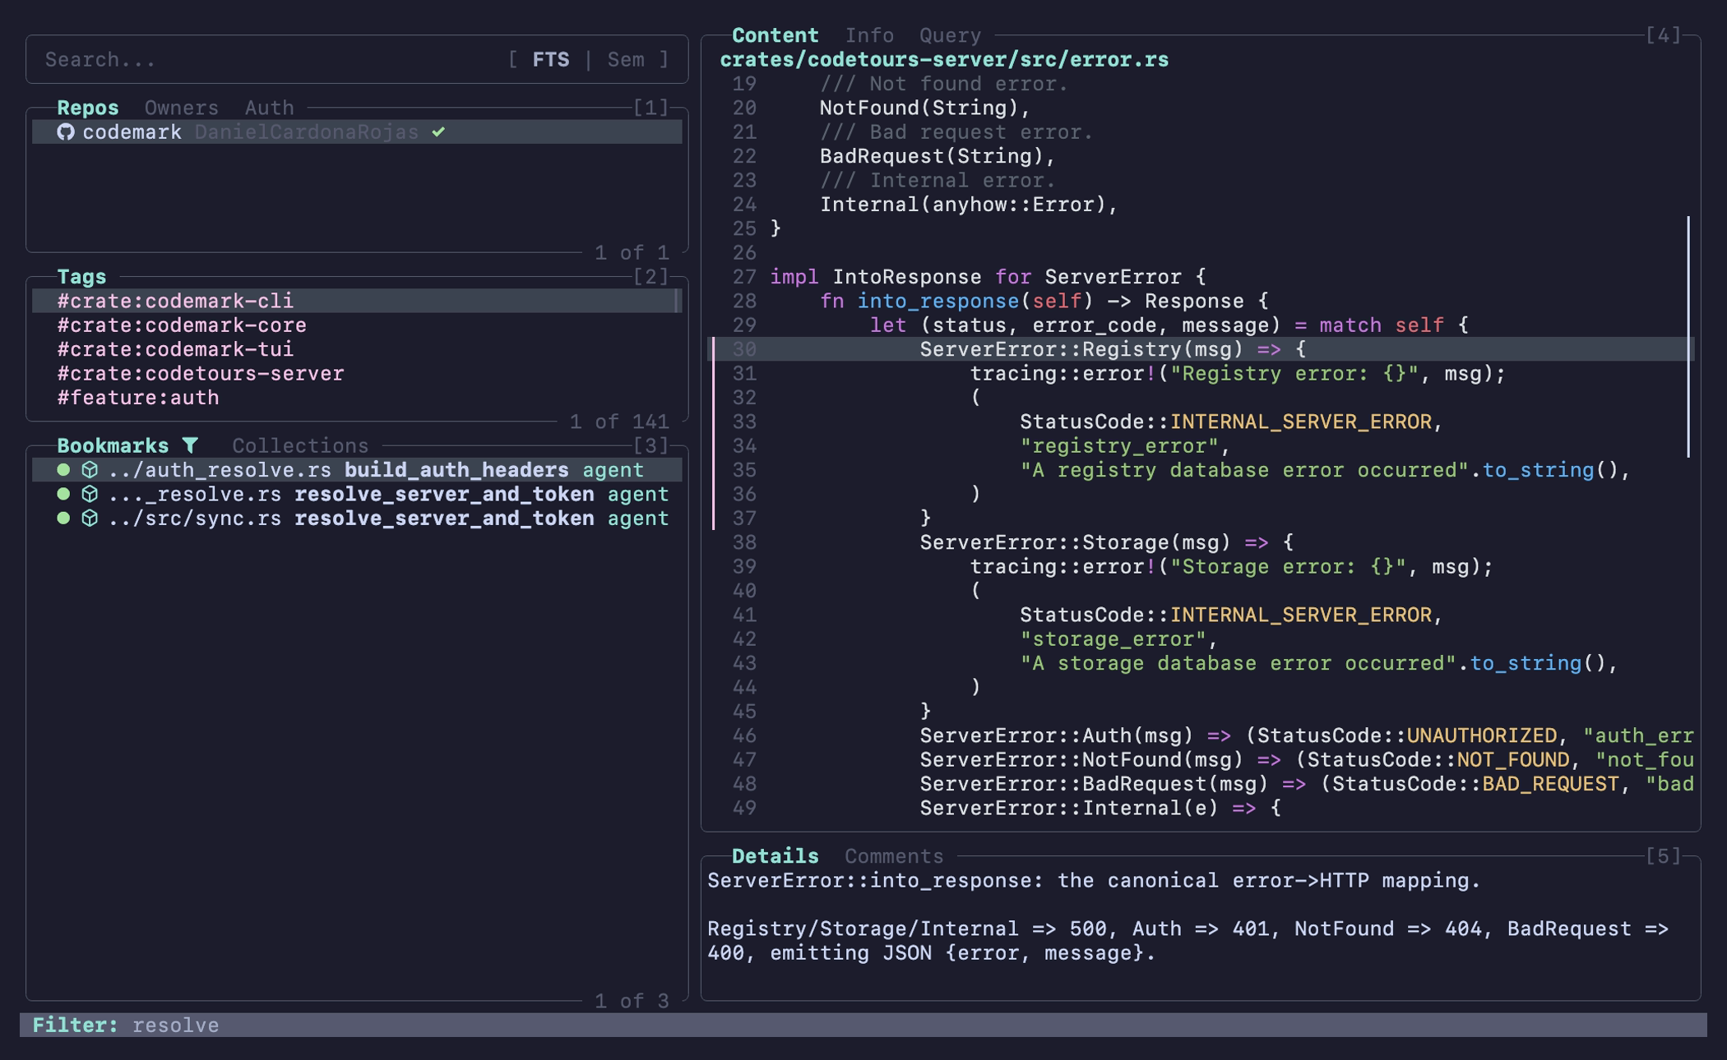Viewport: 1727px width, 1060px height.
Task: Click the green checkmark on codemark repo
Action: (x=438, y=132)
